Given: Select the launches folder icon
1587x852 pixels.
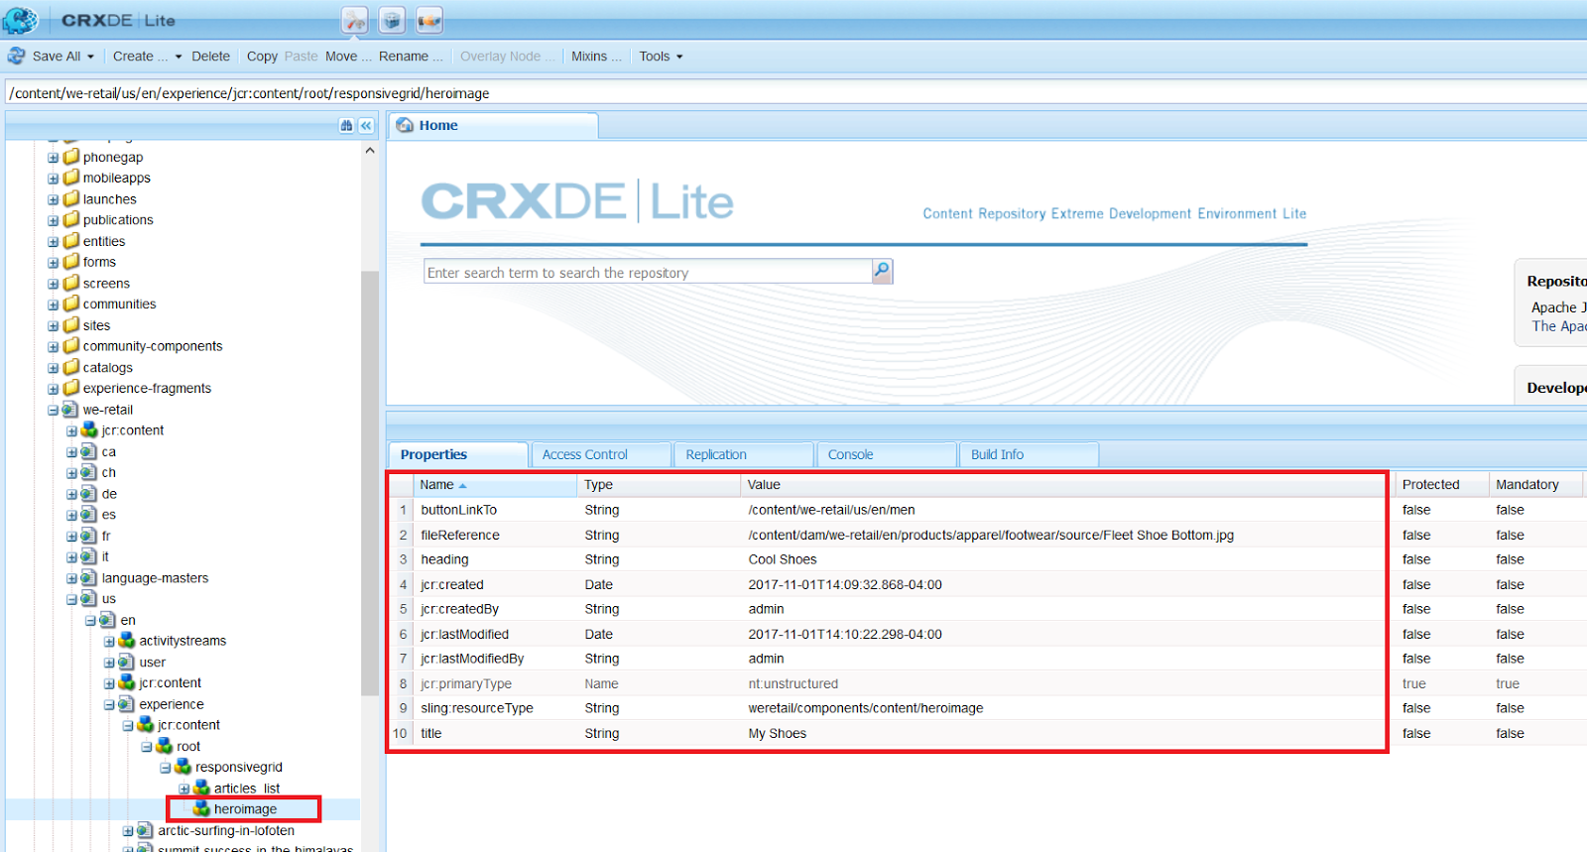Looking at the screenshot, I should [71, 198].
